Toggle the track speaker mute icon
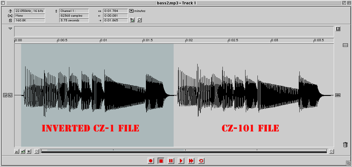Screen dimensions: 352x167 (10, 95)
